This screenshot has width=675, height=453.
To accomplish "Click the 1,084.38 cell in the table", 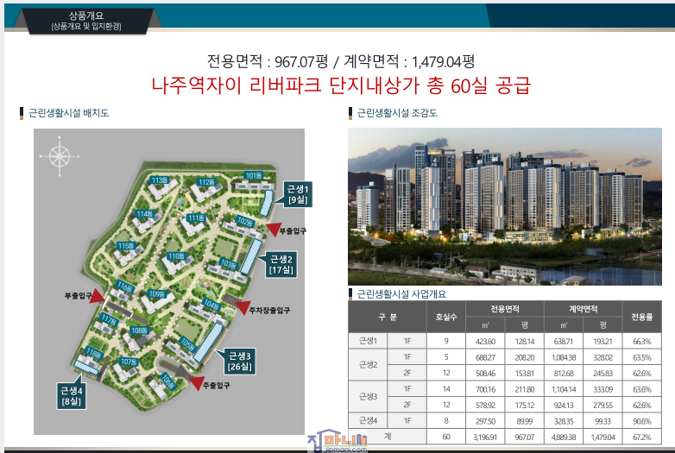I will (564, 357).
